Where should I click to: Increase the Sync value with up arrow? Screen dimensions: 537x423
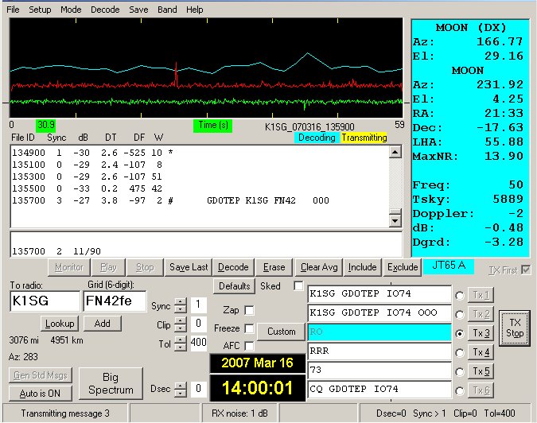click(x=181, y=302)
